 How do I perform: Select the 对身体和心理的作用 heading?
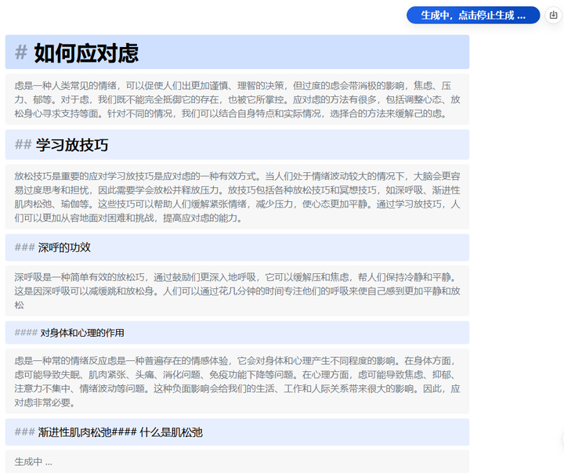(237, 333)
